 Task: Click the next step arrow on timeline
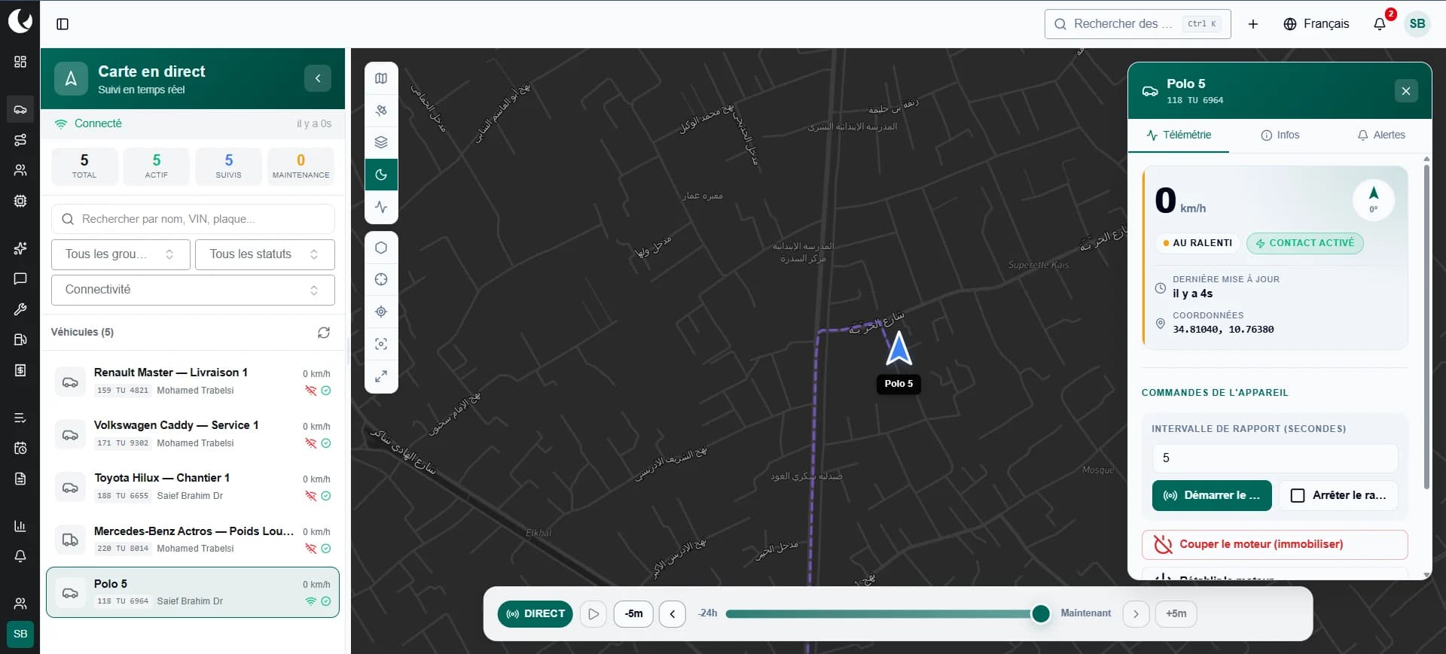click(1136, 614)
